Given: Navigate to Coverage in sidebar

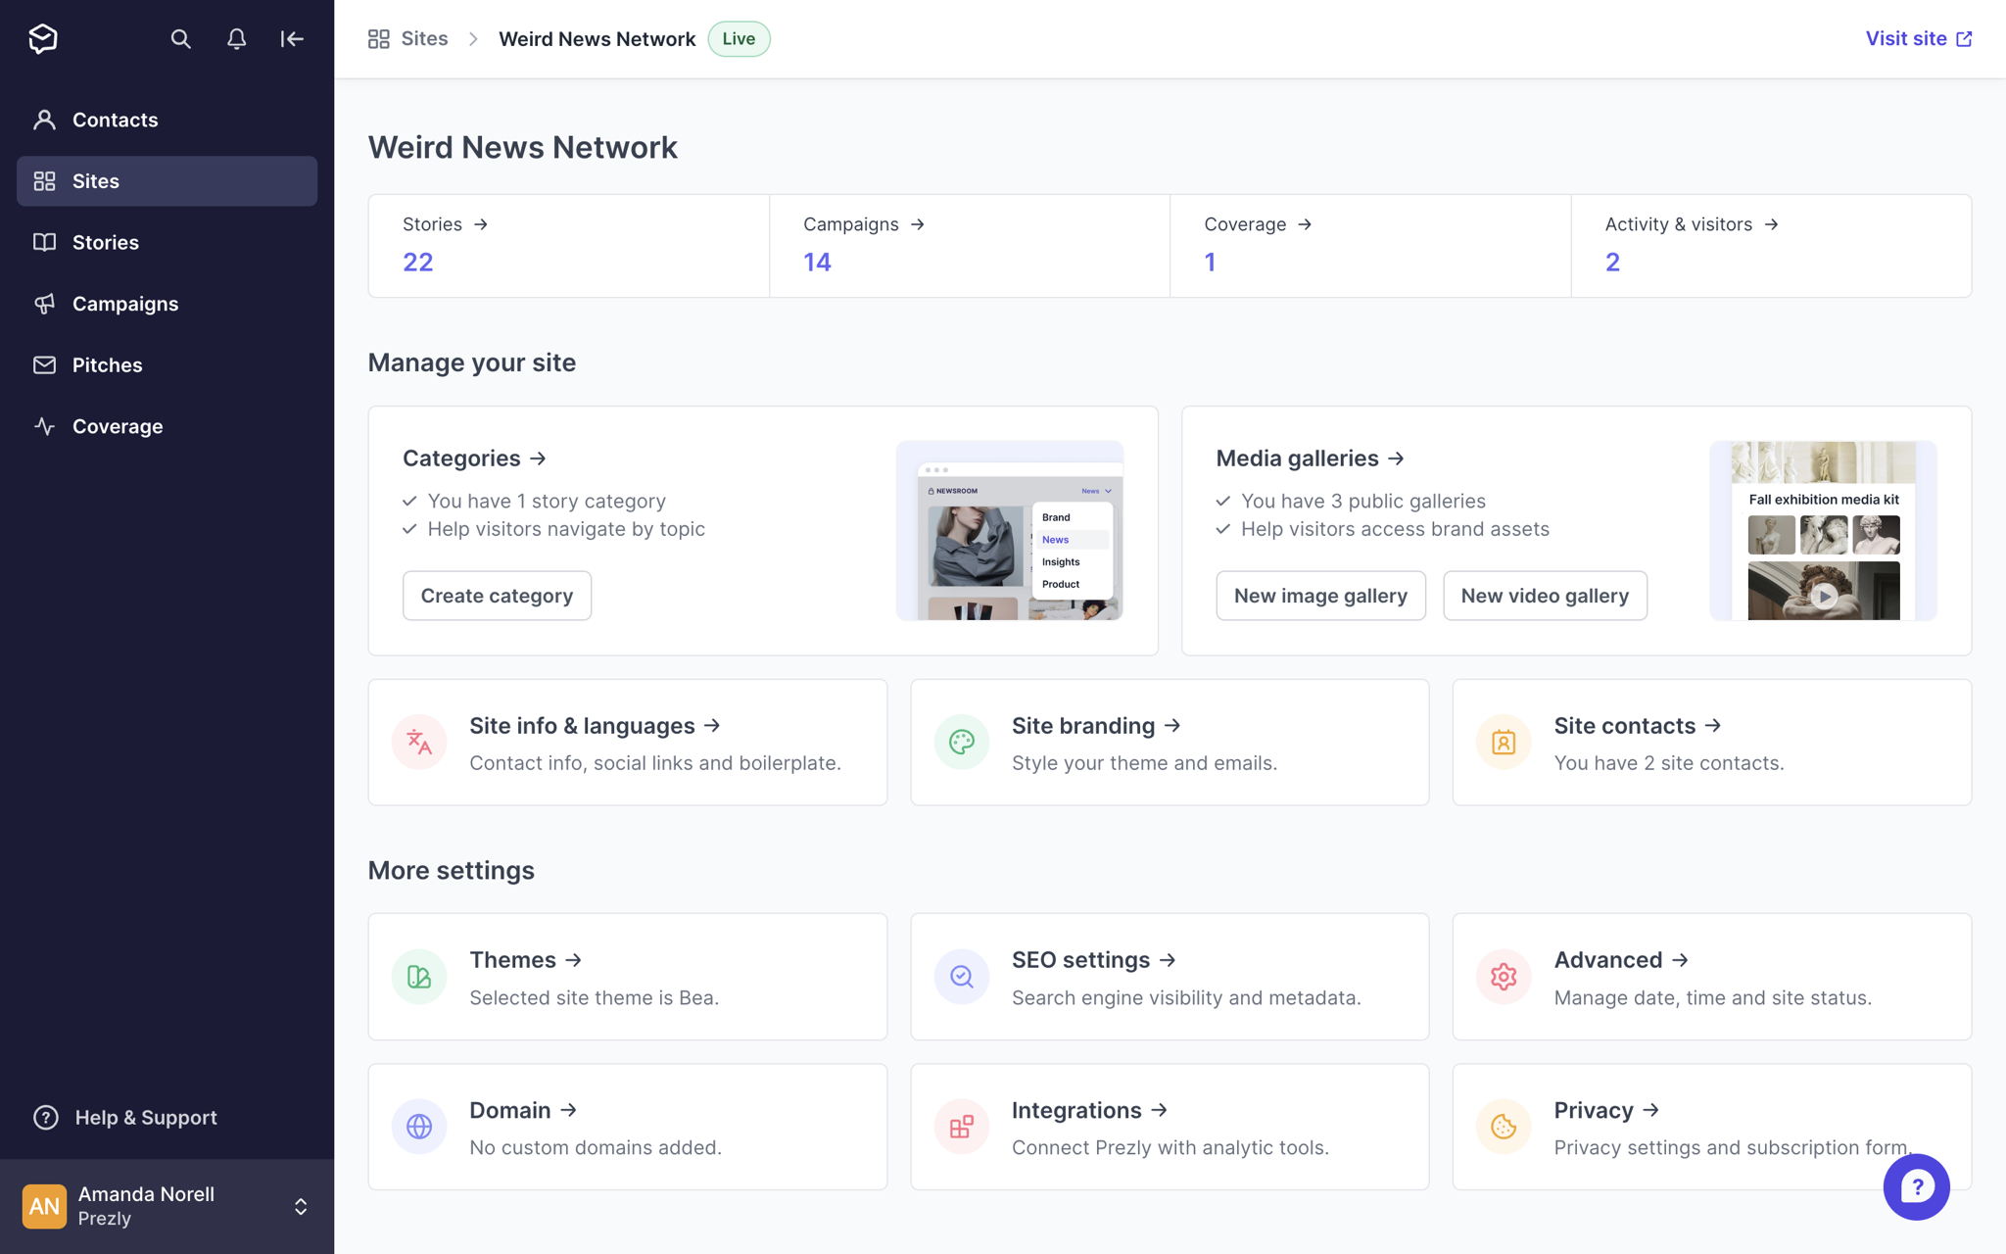Looking at the screenshot, I should tap(167, 426).
